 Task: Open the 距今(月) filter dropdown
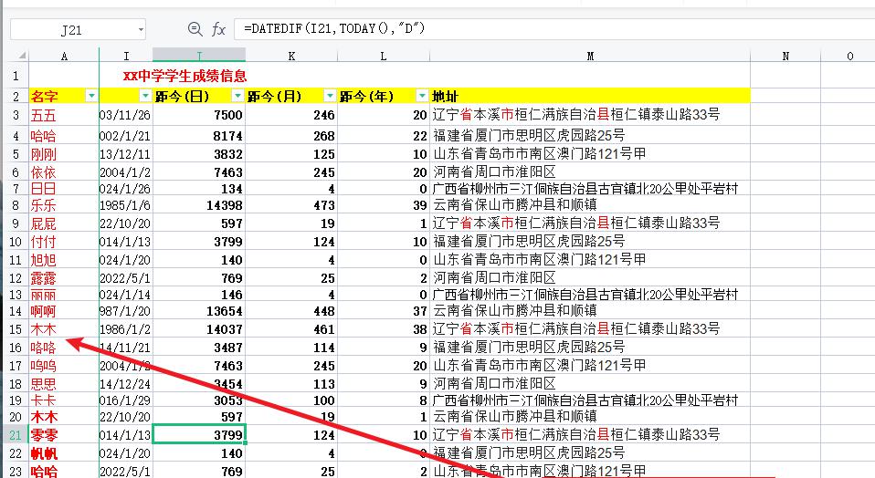330,96
